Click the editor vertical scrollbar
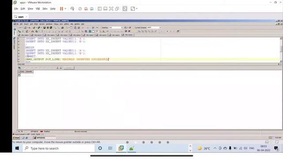The width and height of the screenshot is (283, 159). coord(281,49)
